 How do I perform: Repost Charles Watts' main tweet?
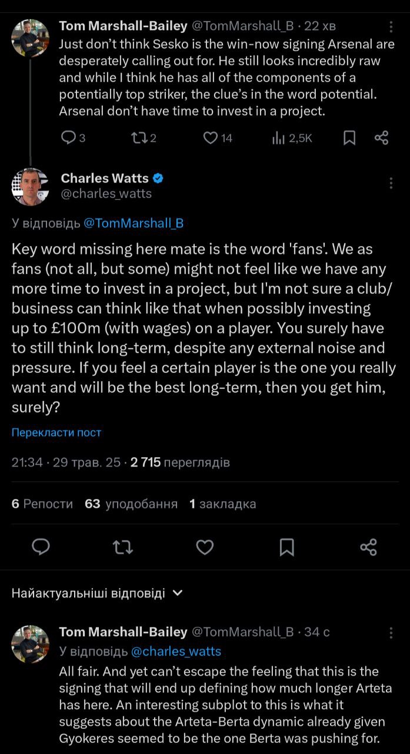pos(122,547)
